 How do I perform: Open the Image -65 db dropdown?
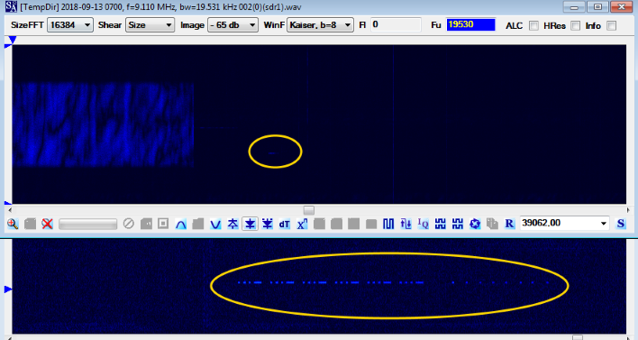(x=232, y=25)
